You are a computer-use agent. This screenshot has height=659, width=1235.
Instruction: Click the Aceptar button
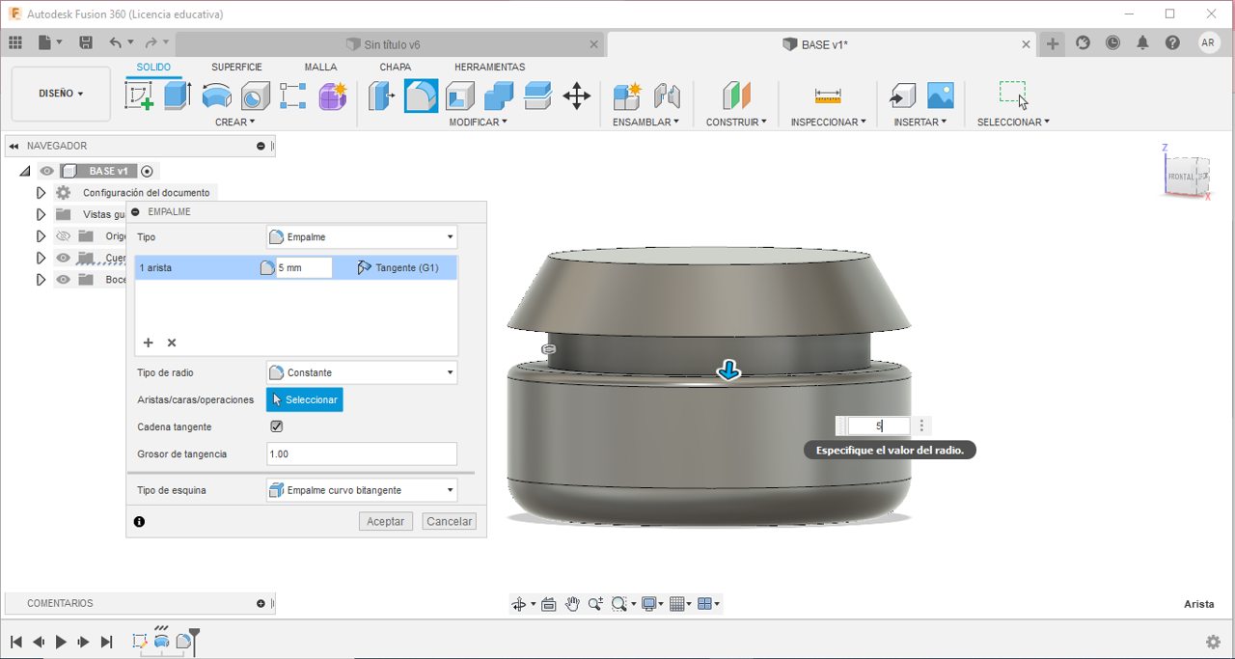click(386, 521)
